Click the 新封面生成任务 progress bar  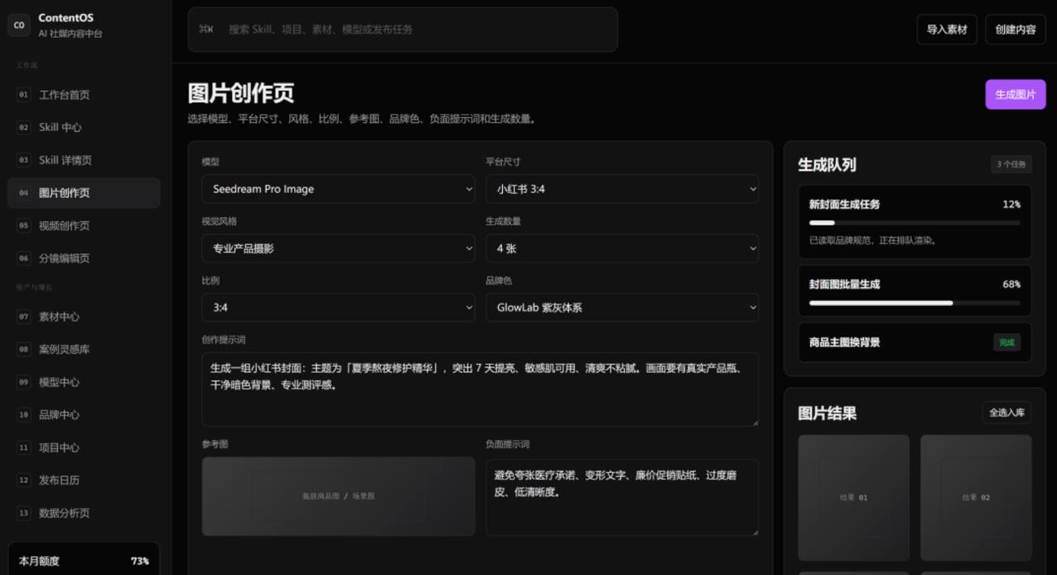point(915,223)
